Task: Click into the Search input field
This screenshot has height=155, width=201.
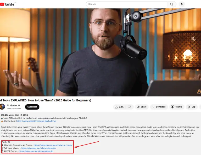Action: [126, 4]
